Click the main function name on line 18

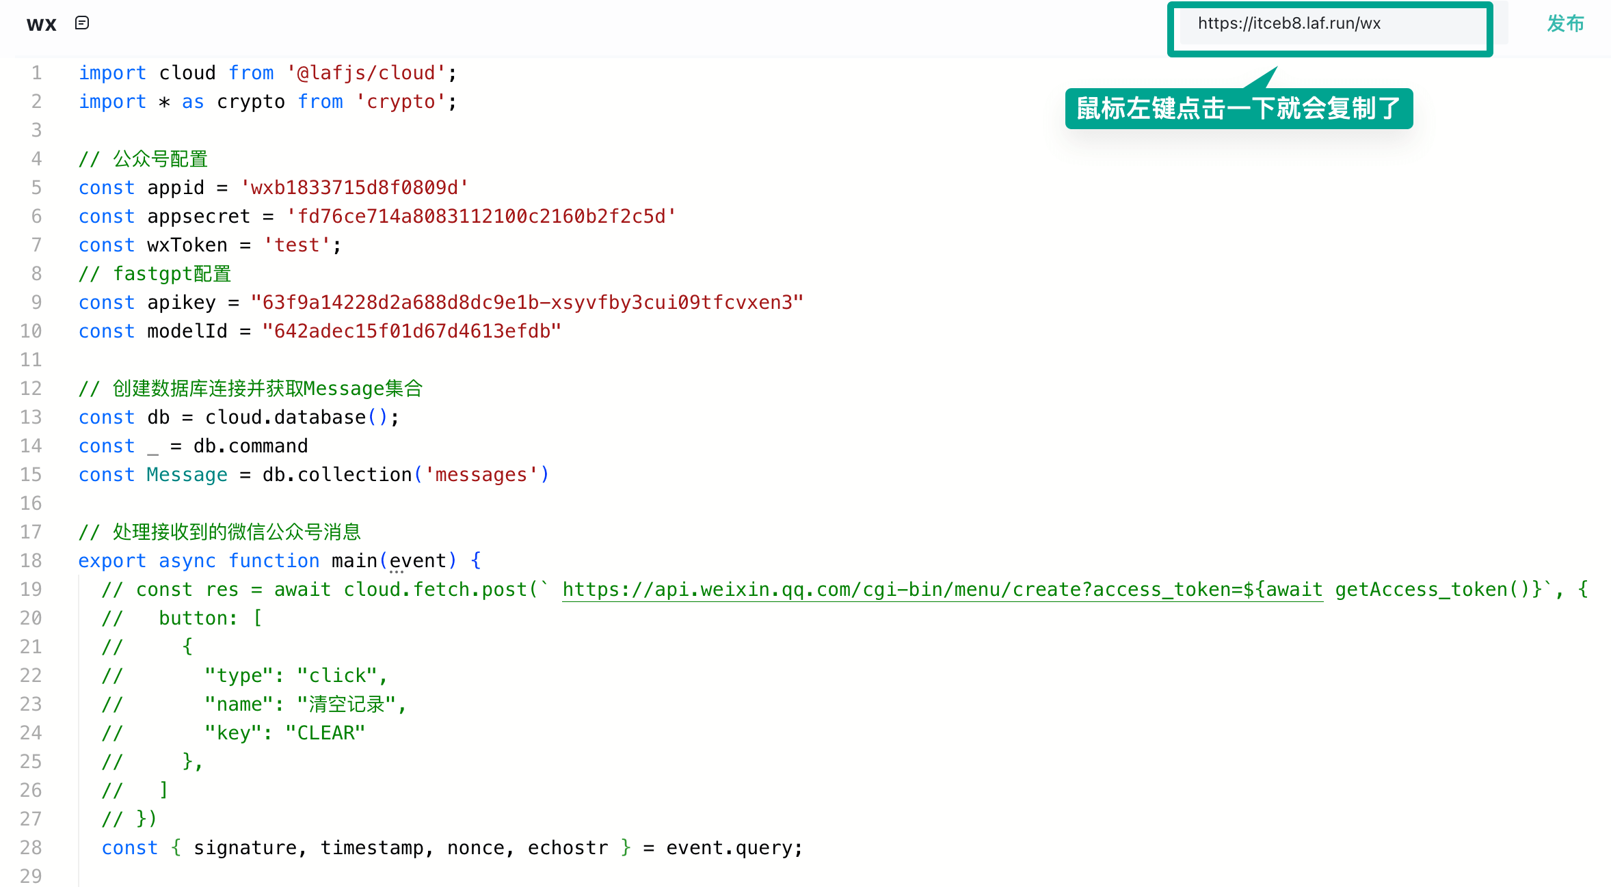pos(354,561)
